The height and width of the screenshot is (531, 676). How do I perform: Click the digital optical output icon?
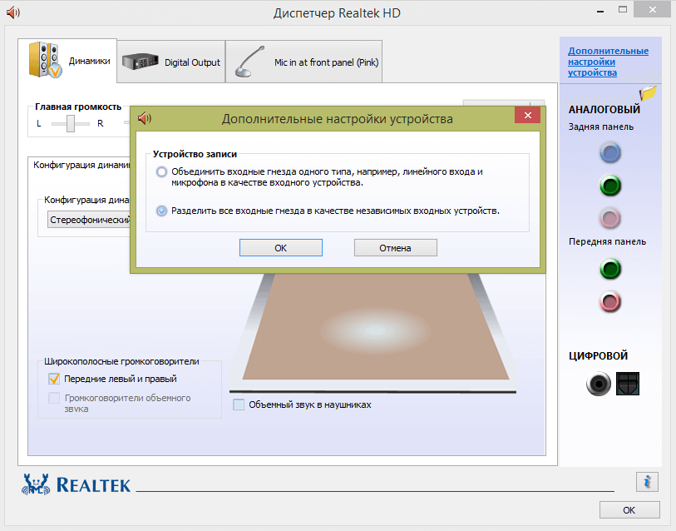click(x=628, y=384)
